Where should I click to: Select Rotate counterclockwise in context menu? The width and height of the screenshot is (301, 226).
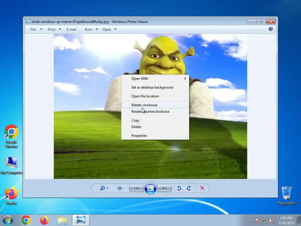pyautogui.click(x=155, y=112)
